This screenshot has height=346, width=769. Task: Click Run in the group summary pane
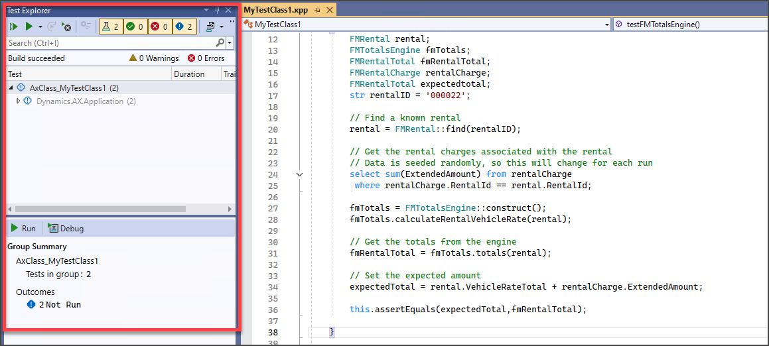23,229
